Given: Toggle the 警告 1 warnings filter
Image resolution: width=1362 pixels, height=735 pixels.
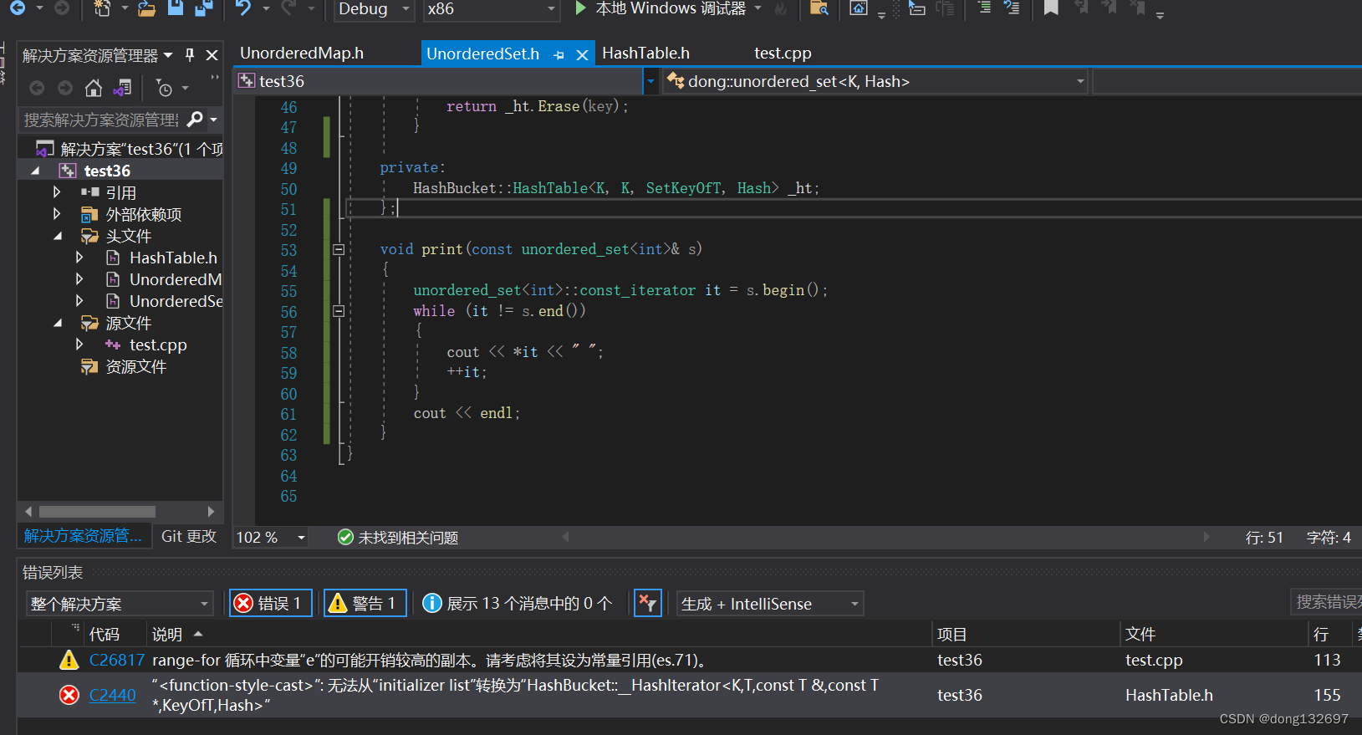Looking at the screenshot, I should click(x=365, y=603).
